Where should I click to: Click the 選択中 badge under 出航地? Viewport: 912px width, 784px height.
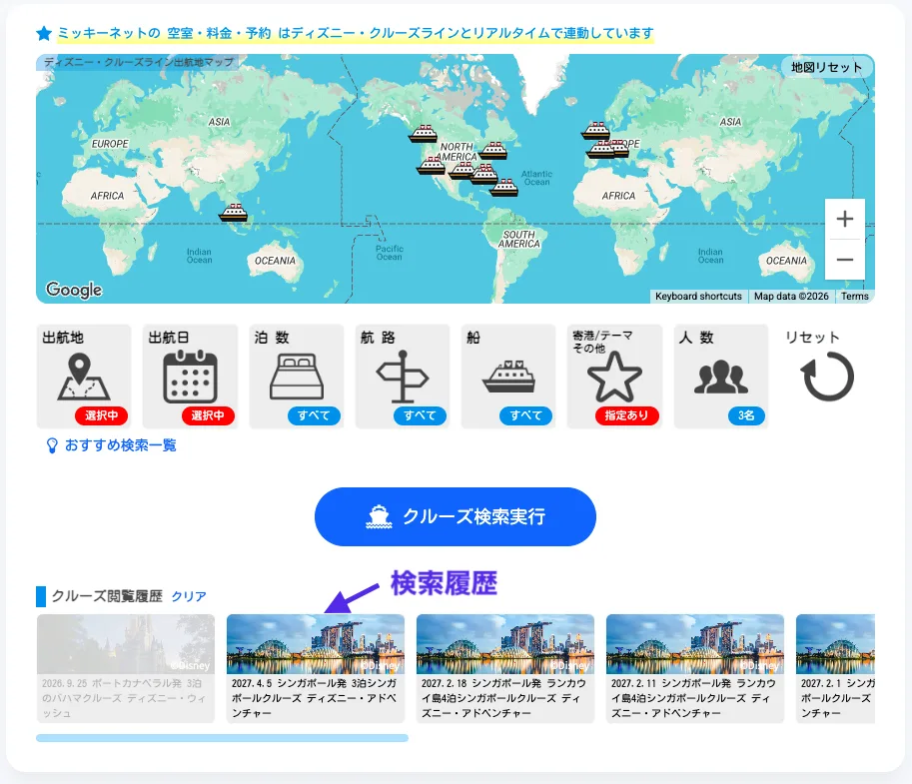pyautogui.click(x=101, y=415)
